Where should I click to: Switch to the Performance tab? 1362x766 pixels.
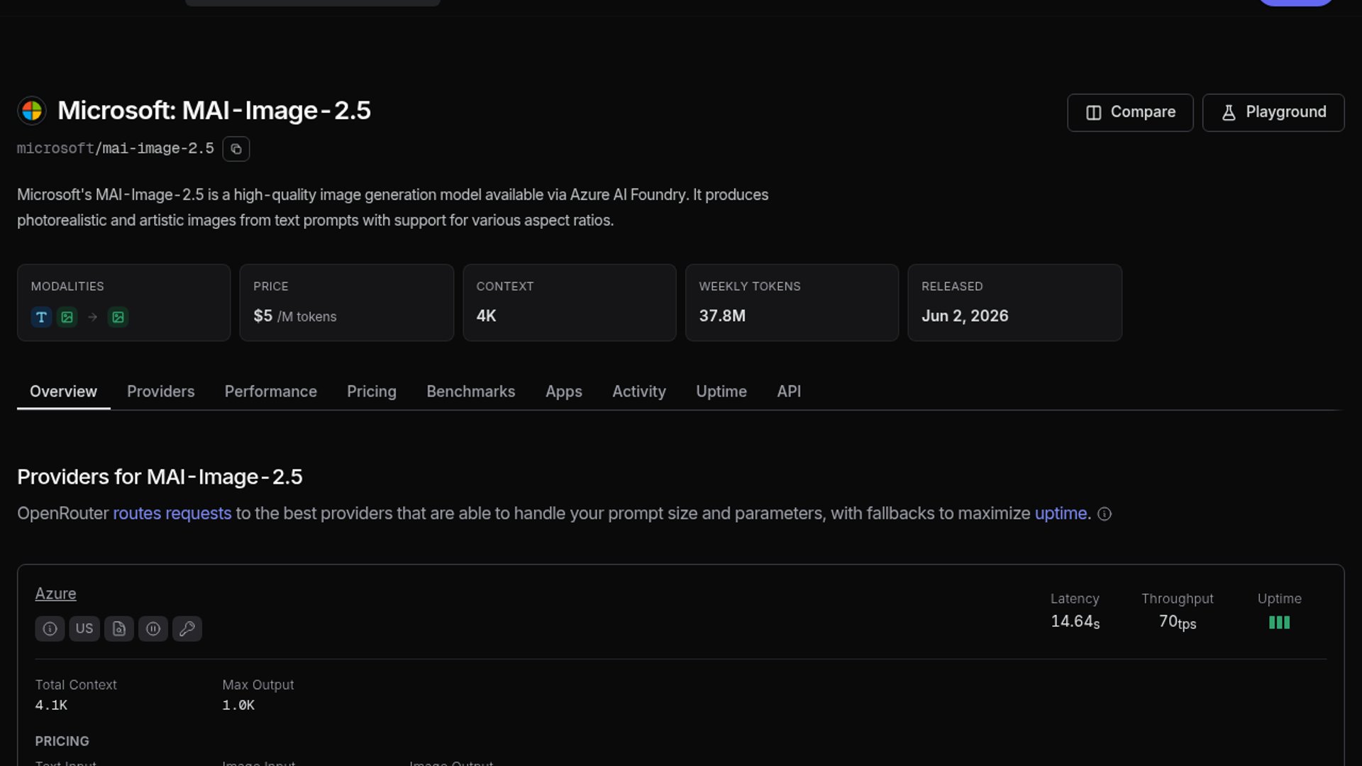(x=270, y=392)
